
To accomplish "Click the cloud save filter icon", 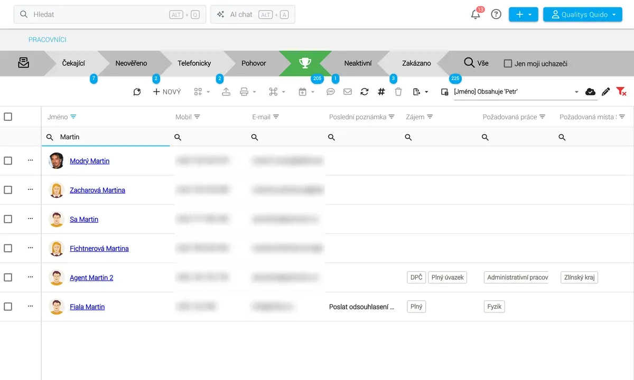I will point(591,92).
